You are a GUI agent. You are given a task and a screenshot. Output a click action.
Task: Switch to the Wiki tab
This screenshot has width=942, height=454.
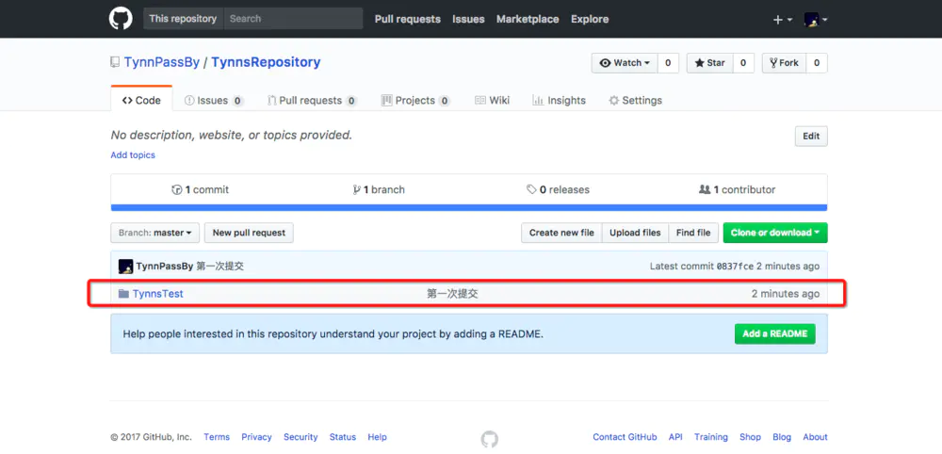pyautogui.click(x=492, y=100)
